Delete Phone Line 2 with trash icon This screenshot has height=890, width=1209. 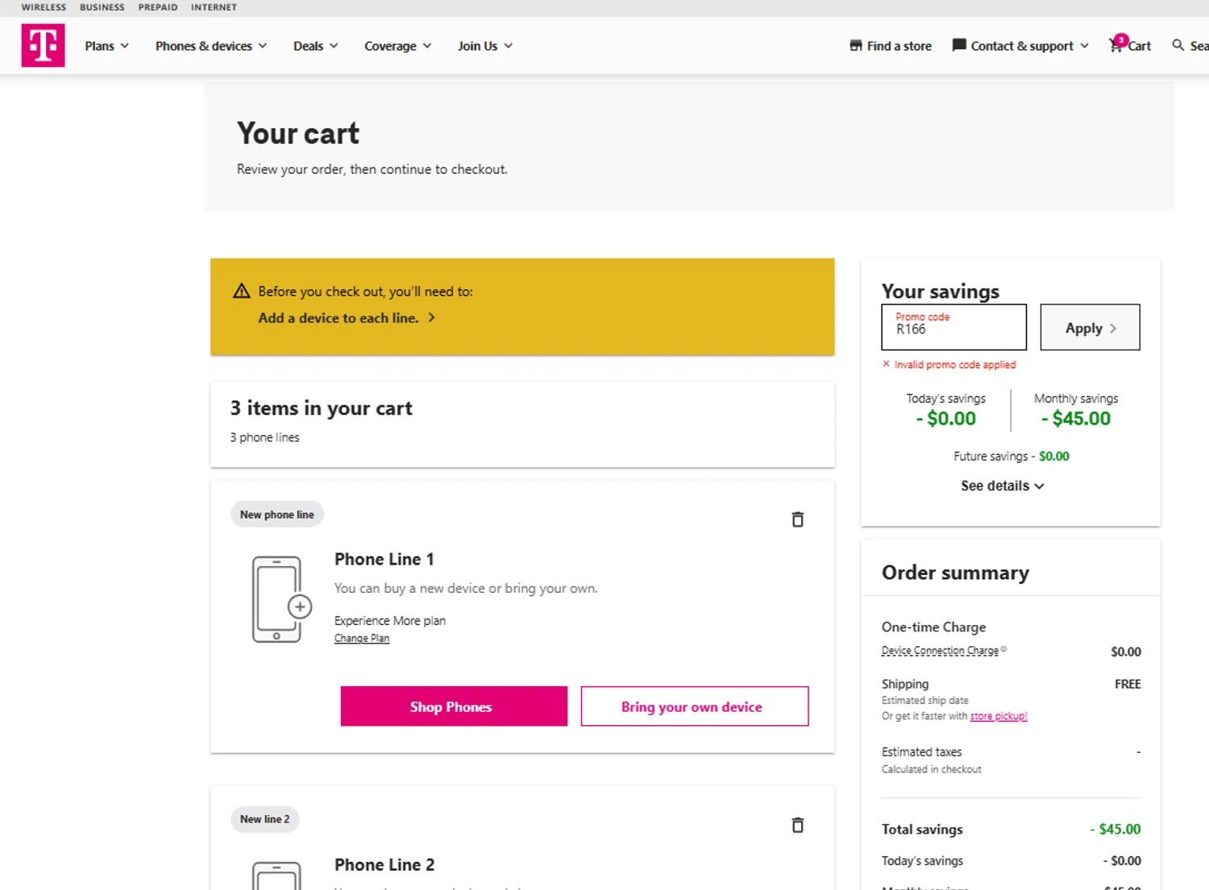click(x=797, y=825)
